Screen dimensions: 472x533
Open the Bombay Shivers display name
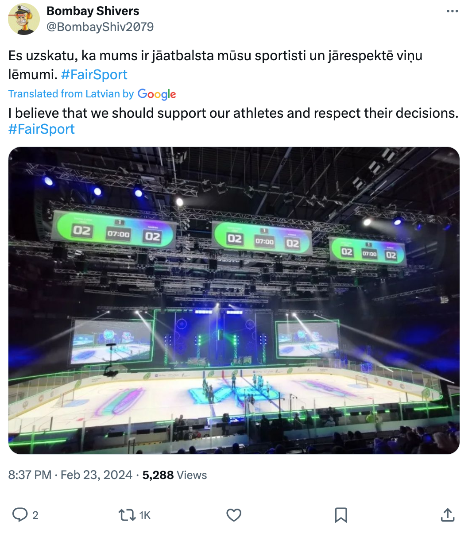click(x=93, y=11)
